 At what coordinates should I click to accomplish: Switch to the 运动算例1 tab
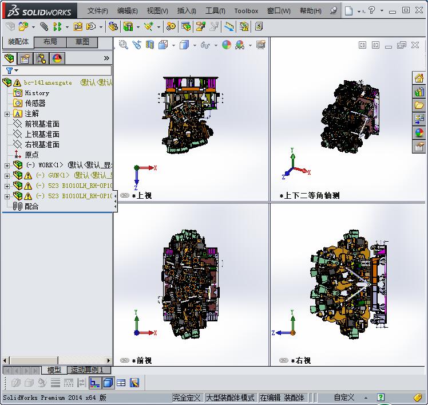point(87,370)
